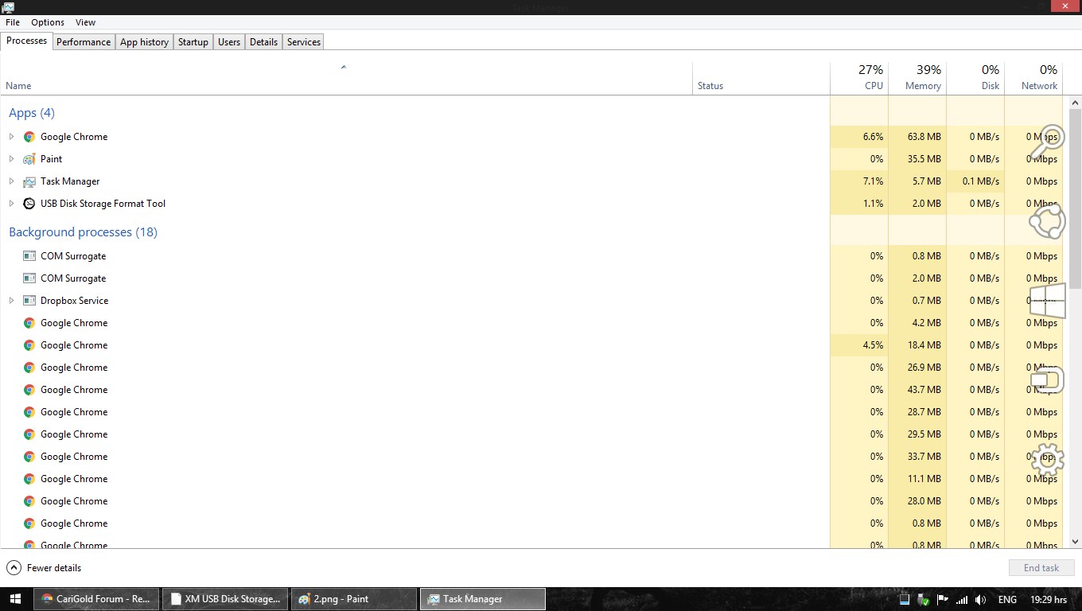
Task: Sort processes by the Network column header
Action: (x=1033, y=79)
